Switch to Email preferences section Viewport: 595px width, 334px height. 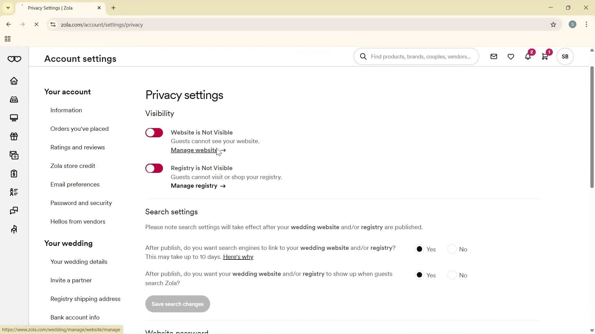click(x=75, y=184)
